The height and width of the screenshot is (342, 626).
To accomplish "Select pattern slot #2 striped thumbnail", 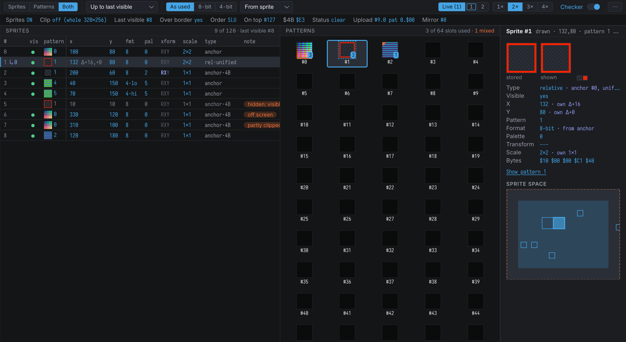I will [x=390, y=50].
